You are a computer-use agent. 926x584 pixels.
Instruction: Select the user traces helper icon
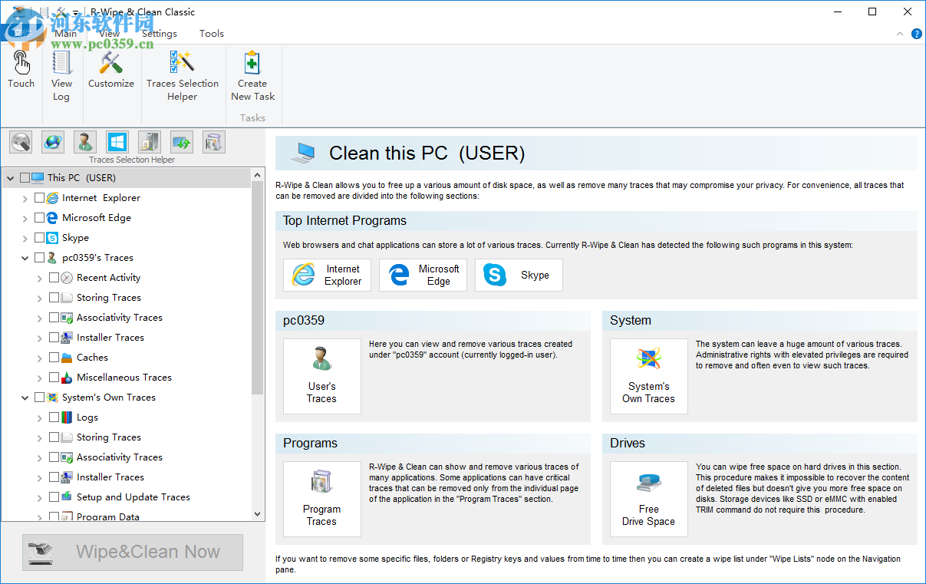click(85, 142)
